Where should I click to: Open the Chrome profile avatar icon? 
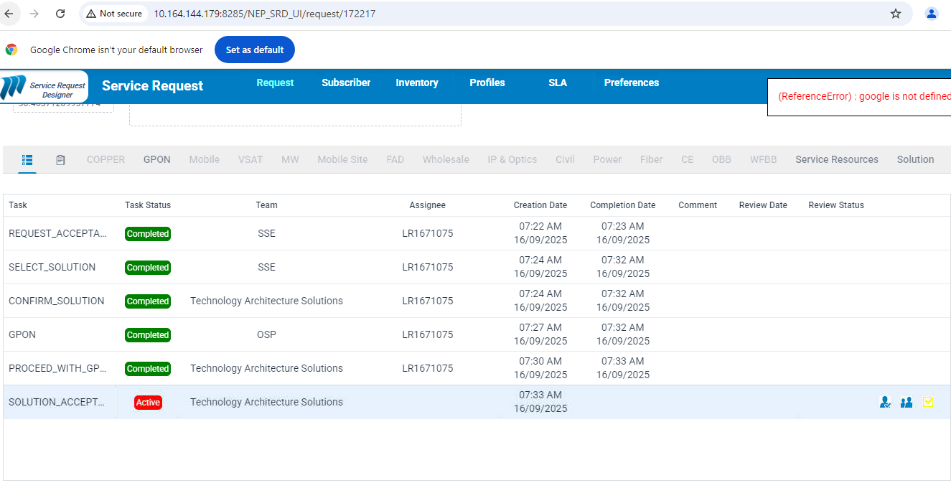click(x=932, y=14)
